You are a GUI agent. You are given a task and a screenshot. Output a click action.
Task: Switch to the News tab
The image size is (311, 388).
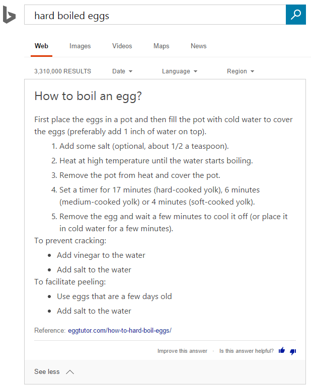tap(198, 46)
